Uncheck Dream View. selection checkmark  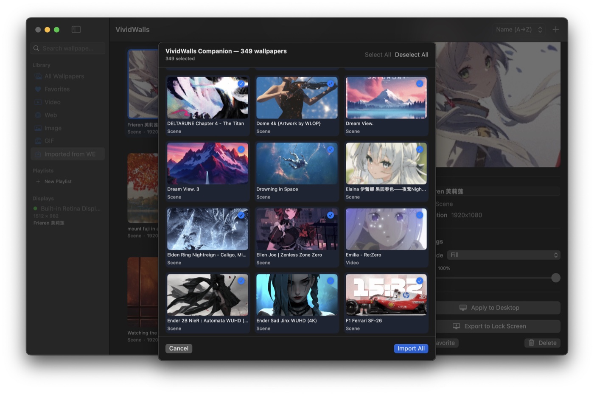[420, 84]
